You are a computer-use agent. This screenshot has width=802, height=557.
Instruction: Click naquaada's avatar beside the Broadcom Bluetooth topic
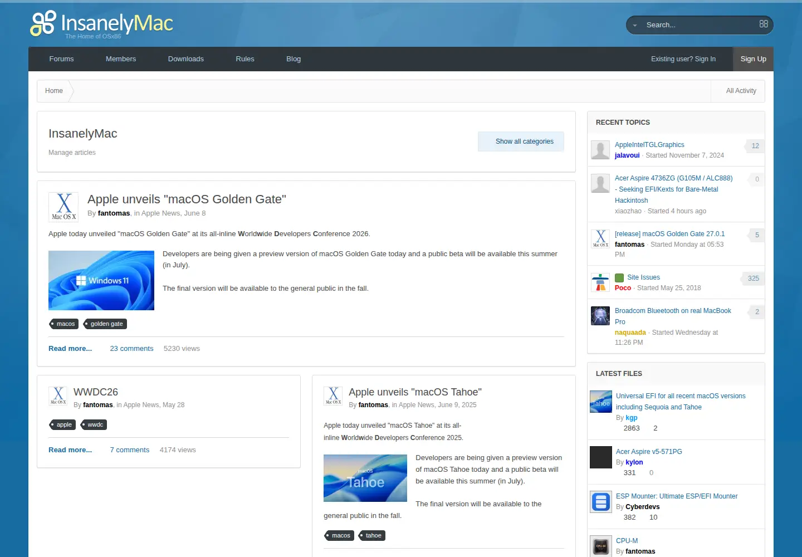point(600,316)
